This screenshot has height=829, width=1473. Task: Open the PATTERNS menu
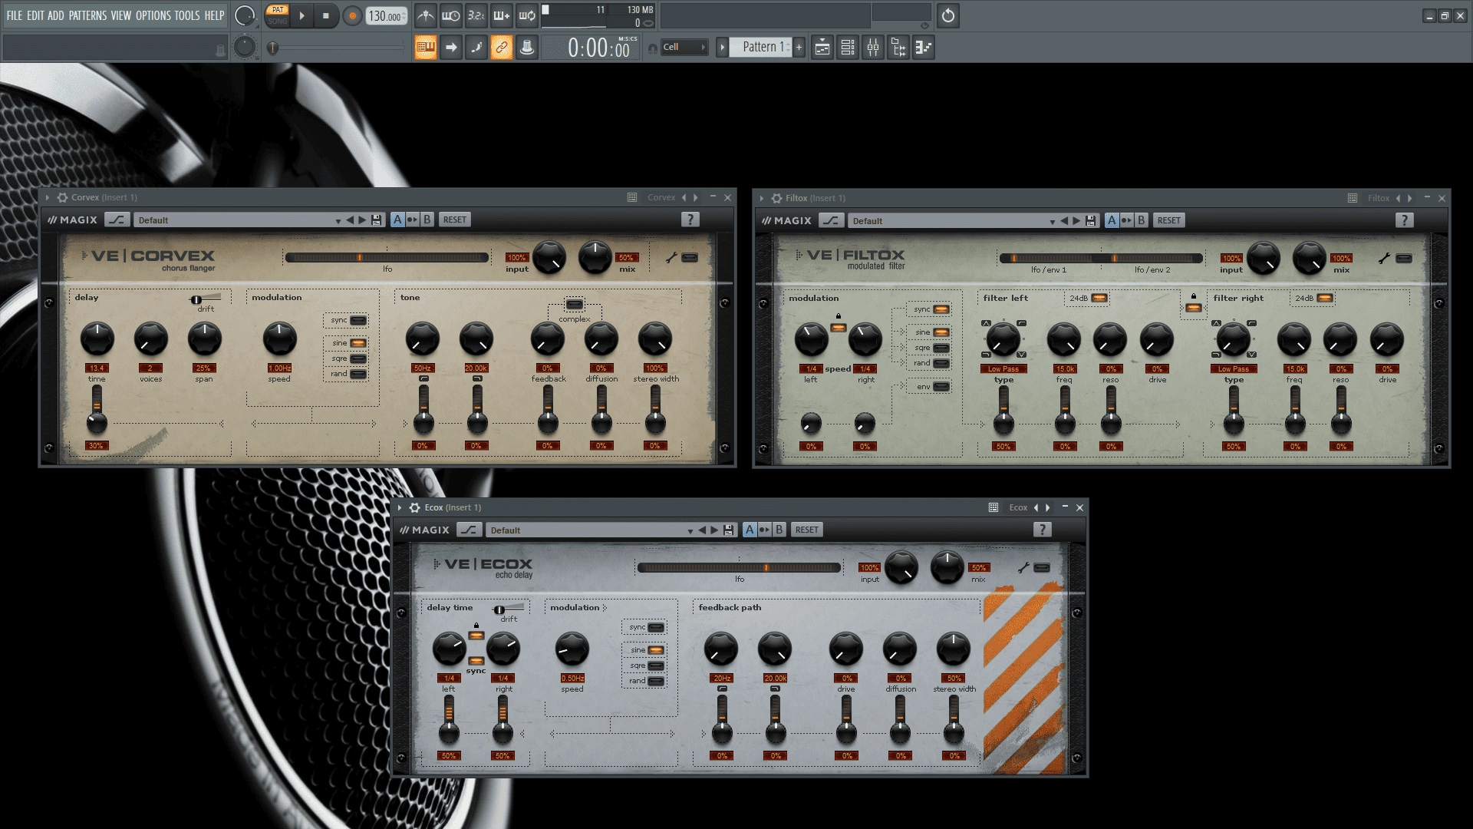click(87, 15)
